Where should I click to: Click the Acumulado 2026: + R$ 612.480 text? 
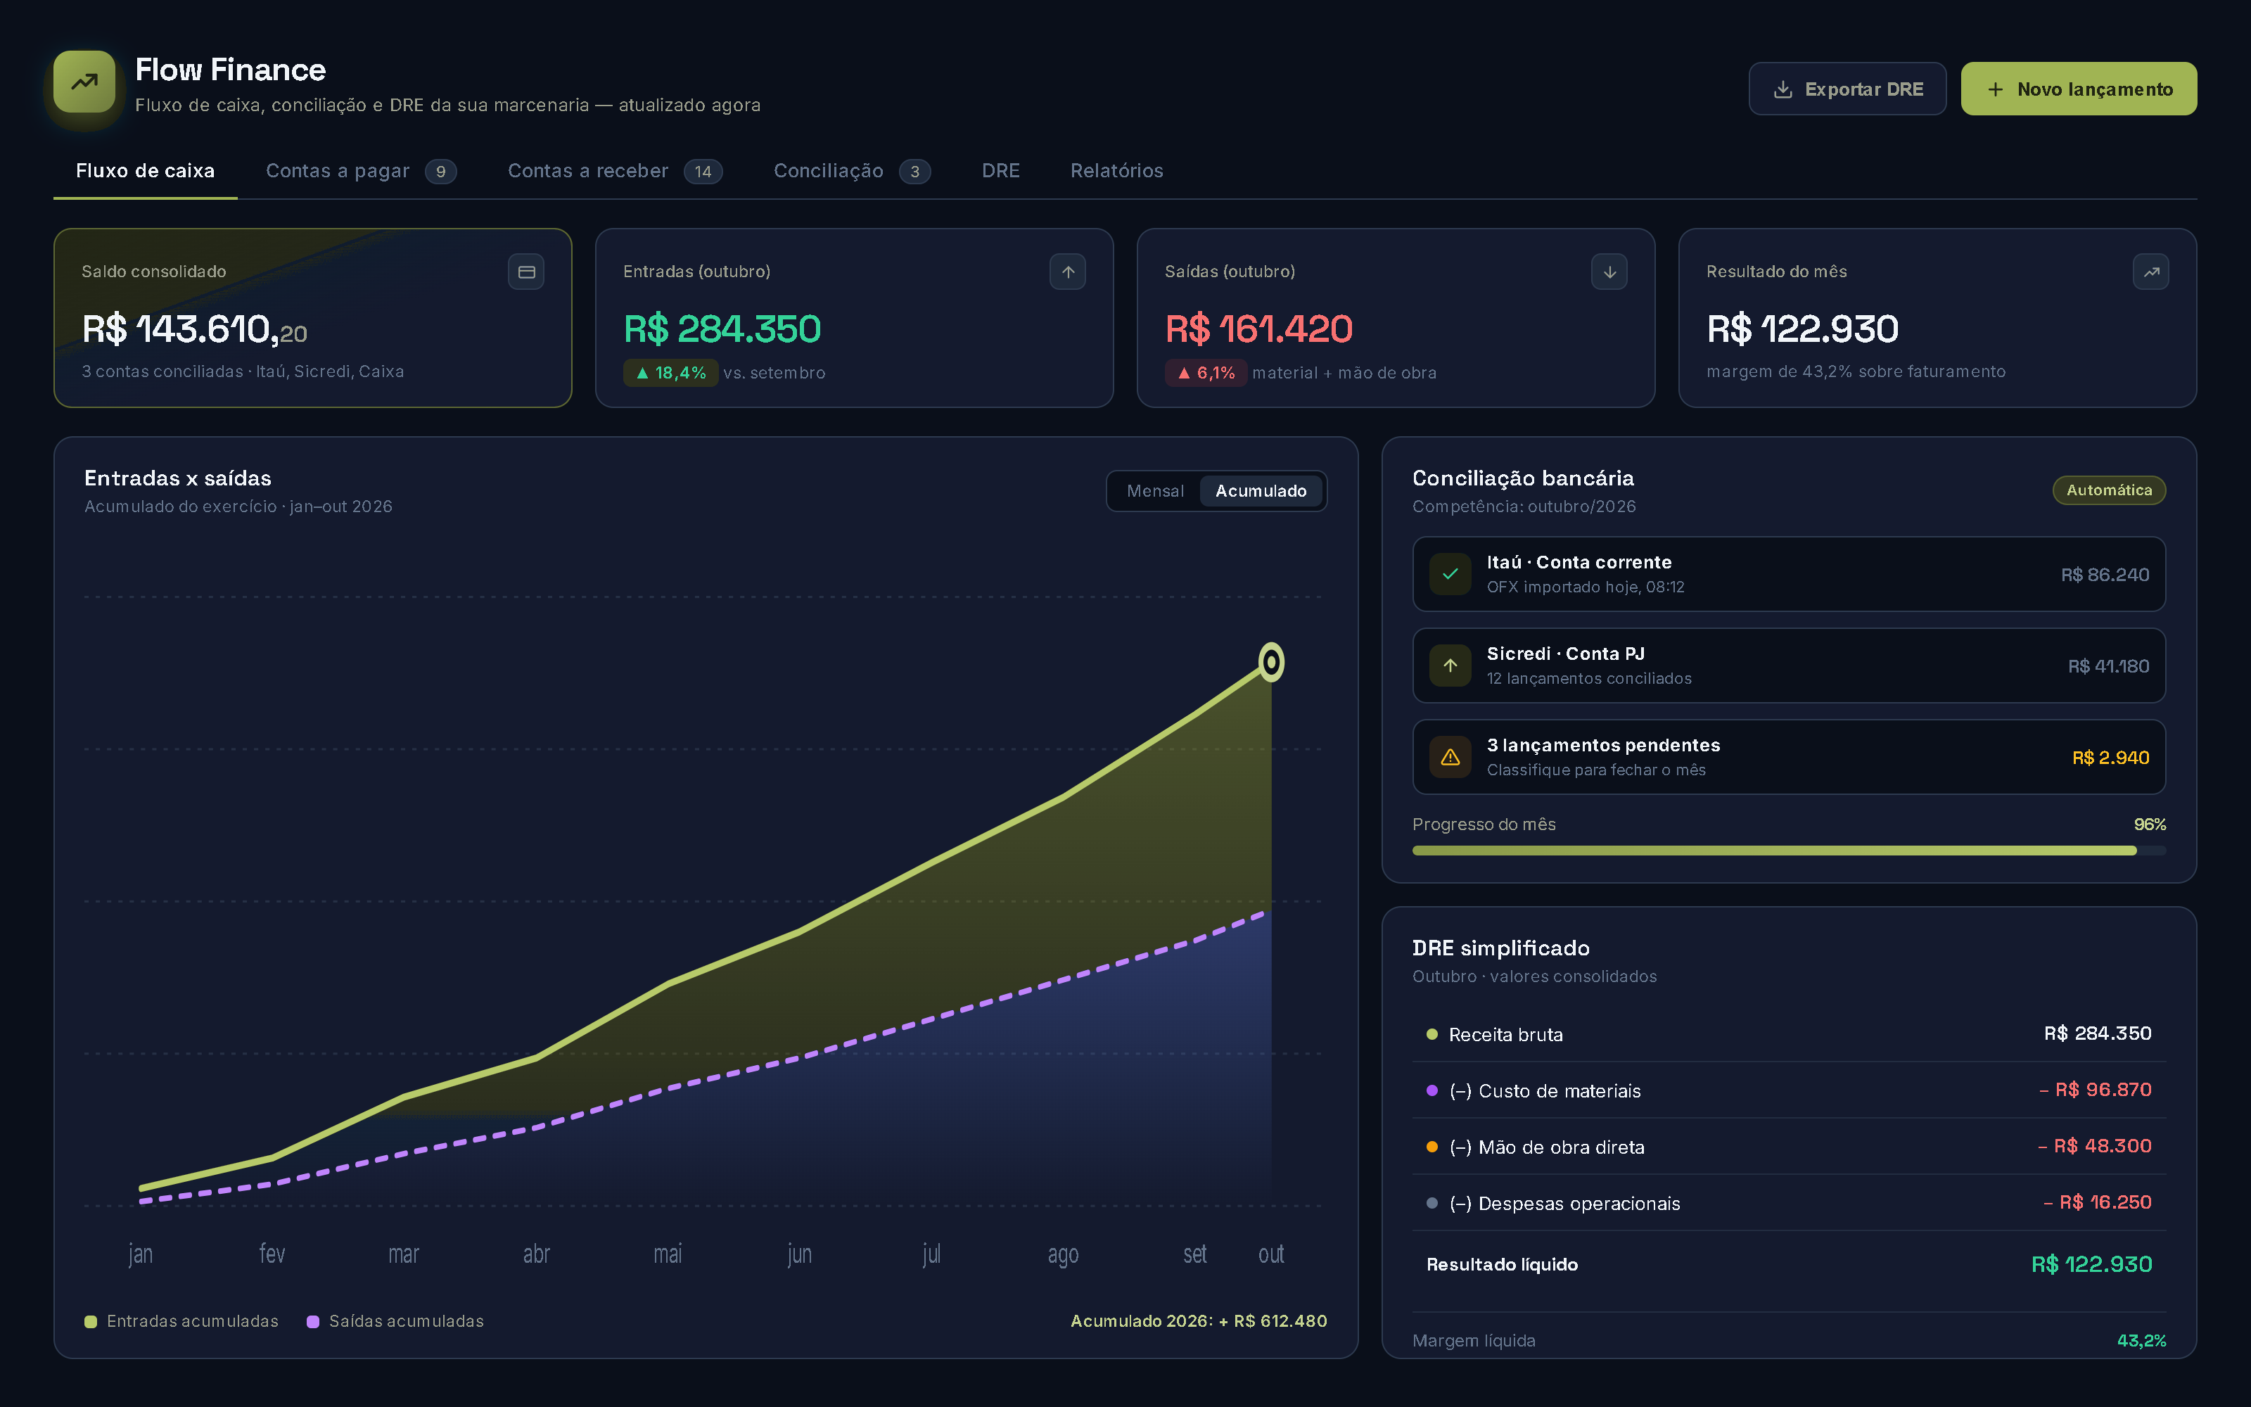pos(1198,1321)
